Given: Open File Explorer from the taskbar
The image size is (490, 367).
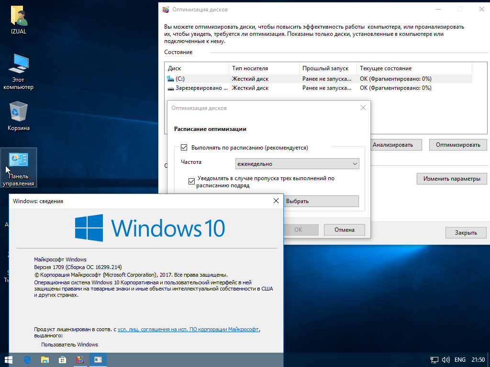Looking at the screenshot, I should (45, 360).
